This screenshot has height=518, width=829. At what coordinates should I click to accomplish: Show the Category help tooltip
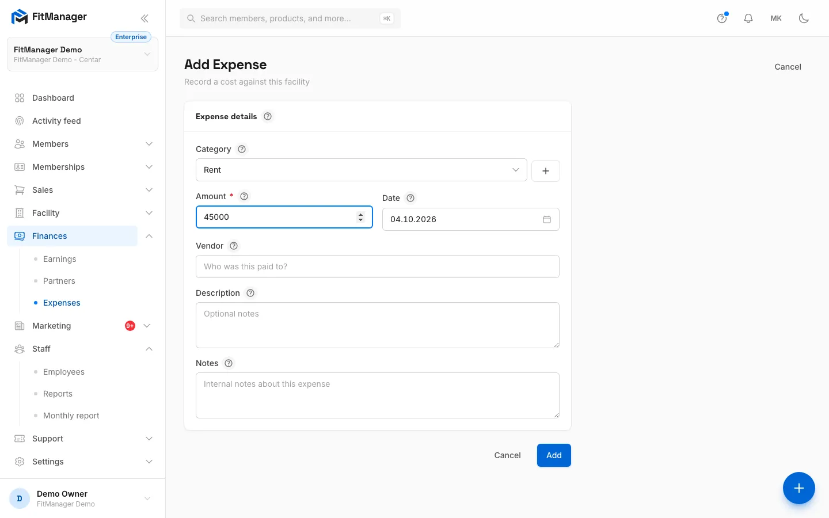(242, 149)
